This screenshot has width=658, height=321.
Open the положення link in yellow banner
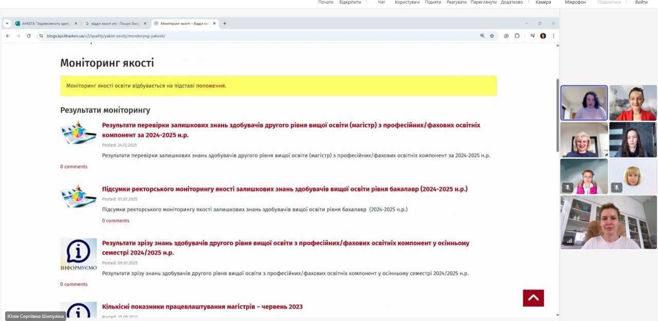210,86
